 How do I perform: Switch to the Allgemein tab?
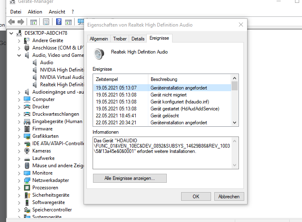pyautogui.click(x=99, y=39)
